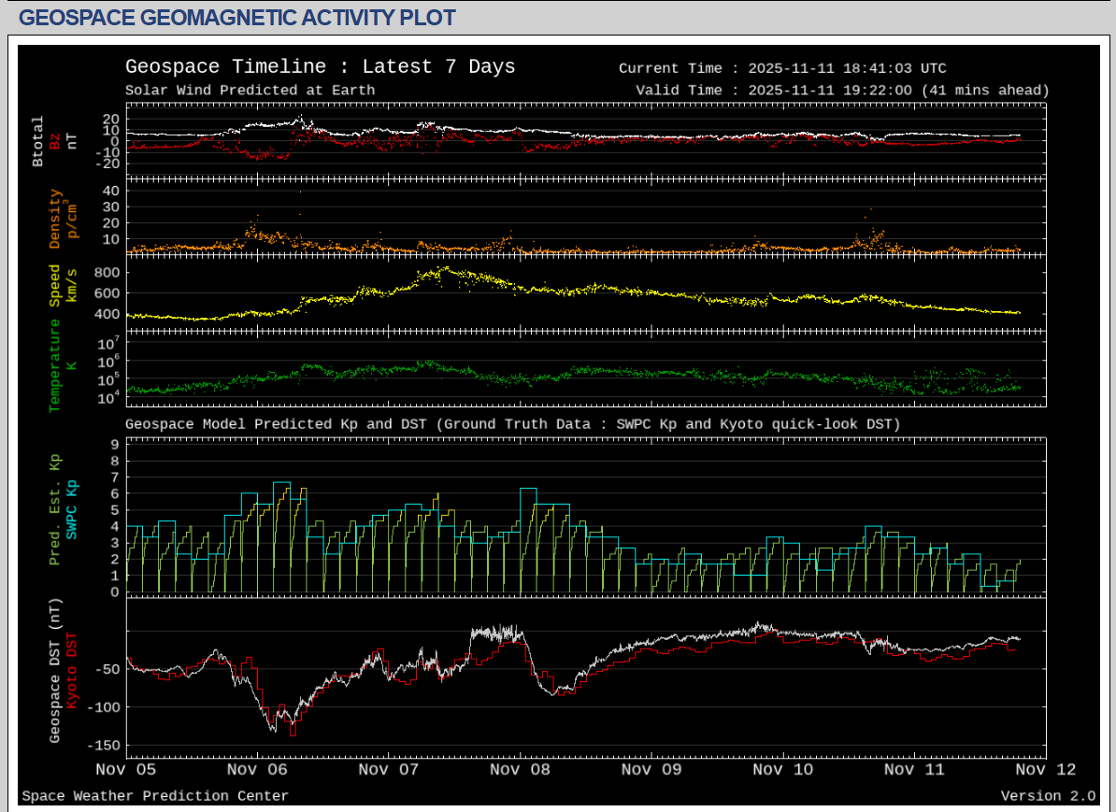This screenshot has width=1116, height=812.
Task: Select the Current Time UTC readout
Action: tap(782, 68)
